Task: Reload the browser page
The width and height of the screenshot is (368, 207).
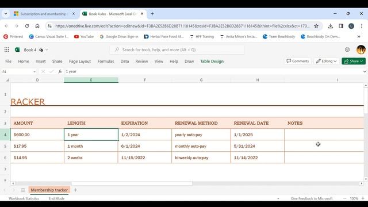Action: tap(27, 26)
